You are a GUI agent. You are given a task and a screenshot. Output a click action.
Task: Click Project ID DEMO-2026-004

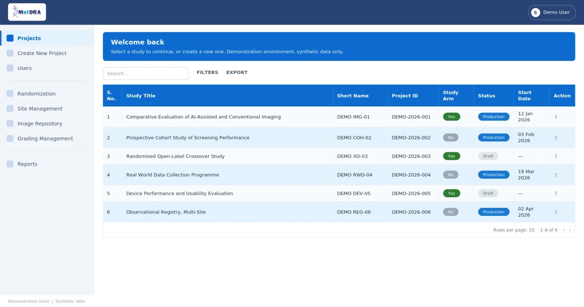411,175
